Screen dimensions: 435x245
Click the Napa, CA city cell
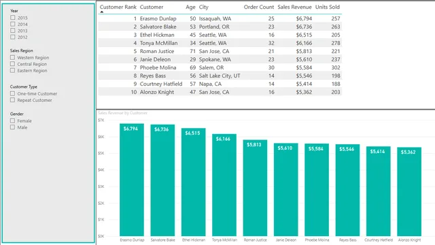210,84
